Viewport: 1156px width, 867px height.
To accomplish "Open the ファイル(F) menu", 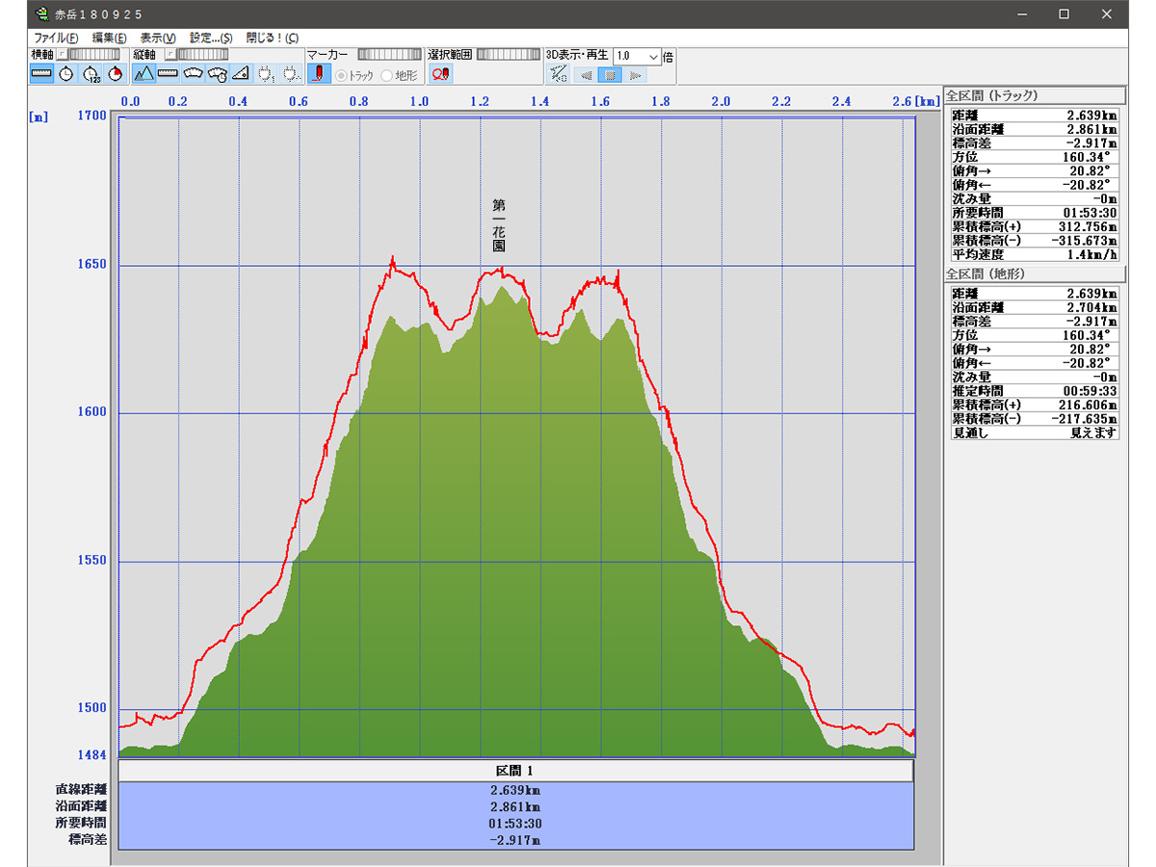I will [x=56, y=38].
